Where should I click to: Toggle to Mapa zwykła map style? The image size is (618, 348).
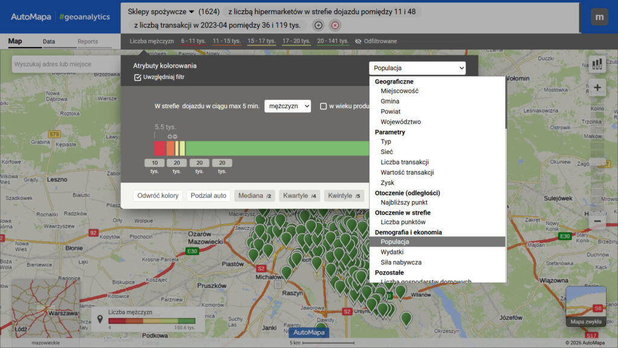click(x=585, y=322)
